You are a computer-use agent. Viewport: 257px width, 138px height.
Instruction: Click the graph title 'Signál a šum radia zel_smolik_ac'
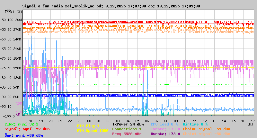tap(58, 6)
